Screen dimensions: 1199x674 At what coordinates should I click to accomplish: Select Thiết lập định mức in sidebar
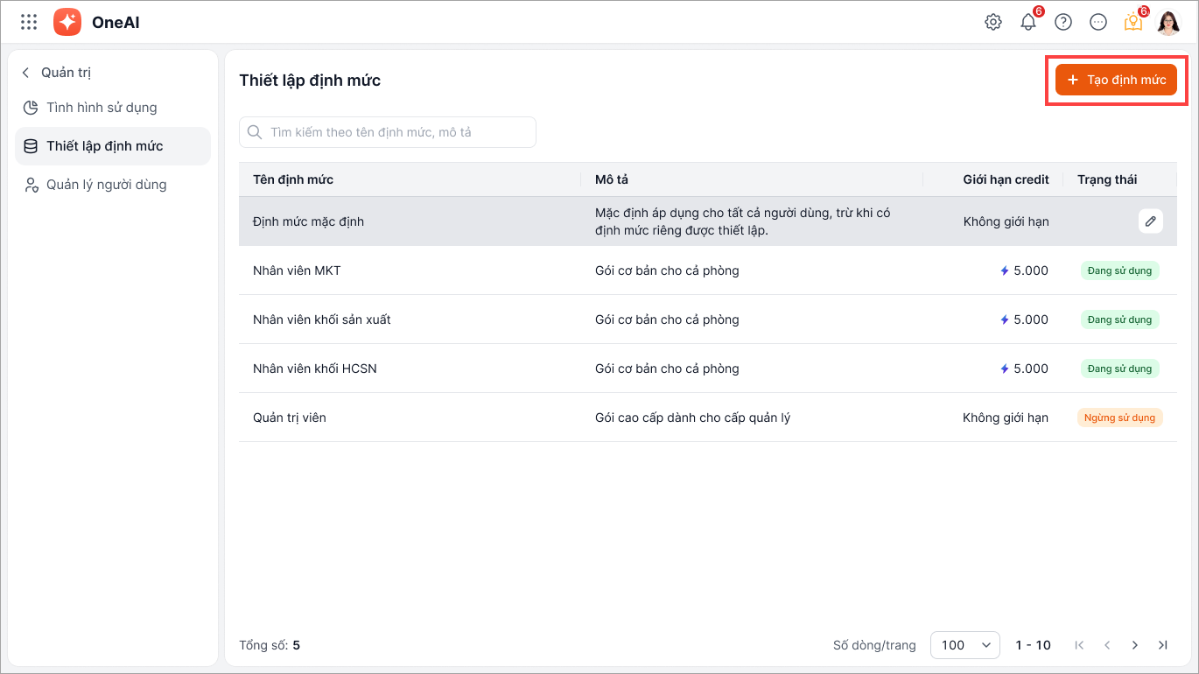pos(104,146)
